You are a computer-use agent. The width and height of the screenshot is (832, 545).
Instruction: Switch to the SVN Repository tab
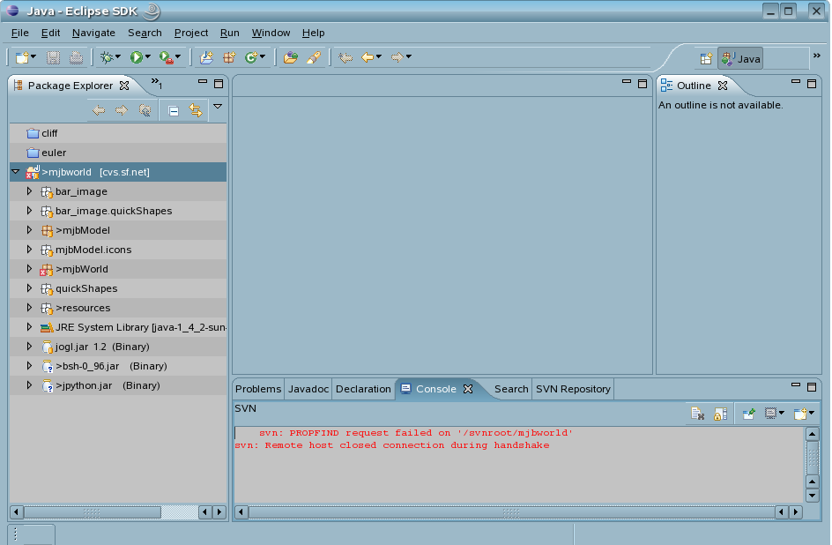click(573, 389)
